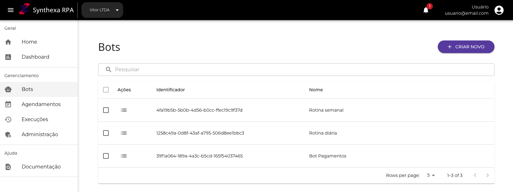Image resolution: width=513 pixels, height=192 pixels.
Task: Open actions list for Bot Pagamentos
Action: pos(124,156)
